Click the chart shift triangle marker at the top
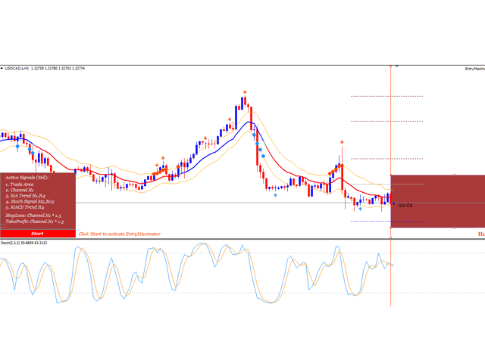485x363 pixels. coord(397,66)
